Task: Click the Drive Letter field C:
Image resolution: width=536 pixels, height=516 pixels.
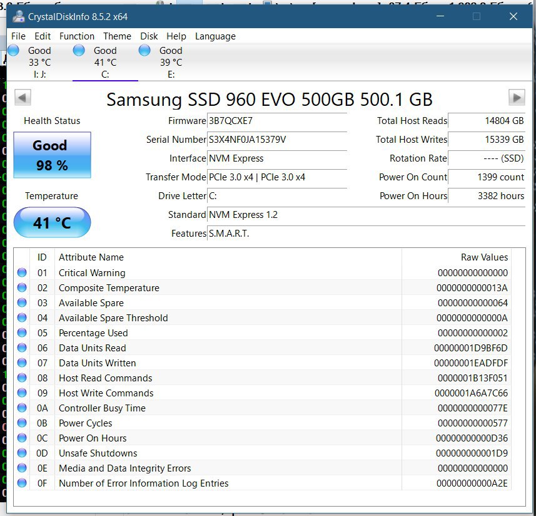Action: coord(277,196)
